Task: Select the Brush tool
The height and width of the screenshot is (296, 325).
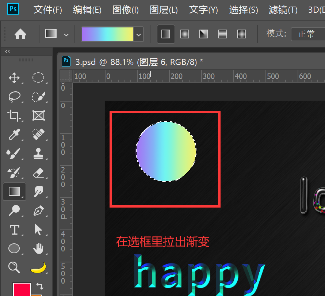Action: [x=14, y=153]
